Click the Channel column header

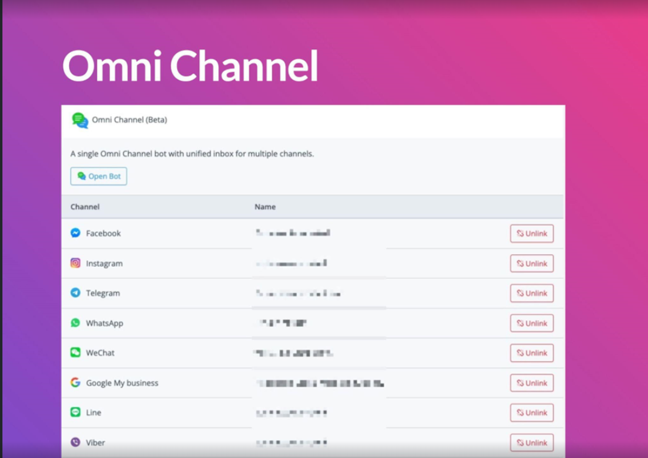point(85,207)
